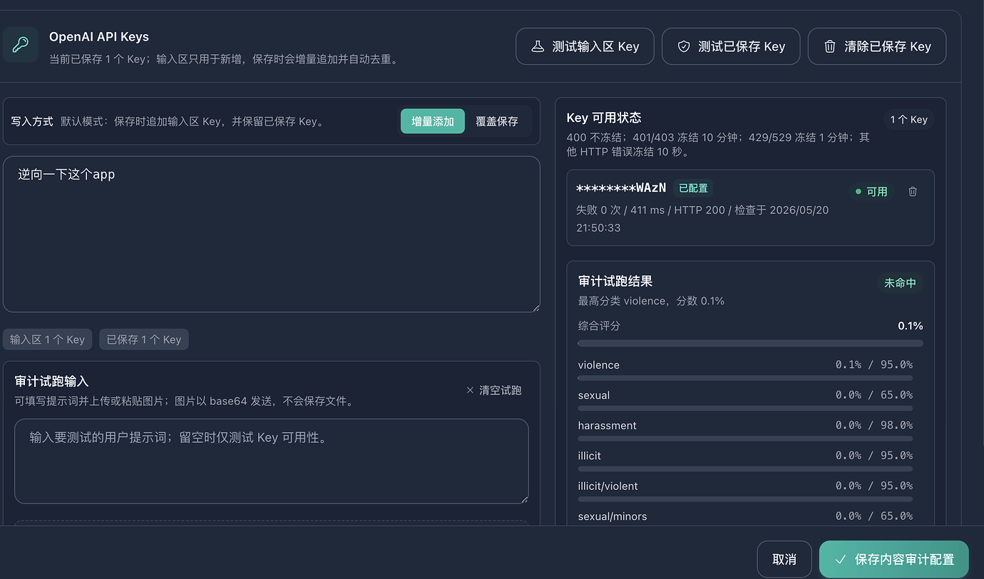984x579 pixels.
Task: Click the illicit/violent category label
Action: [608, 486]
